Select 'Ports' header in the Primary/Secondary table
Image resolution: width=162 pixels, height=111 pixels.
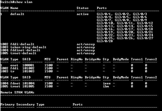pyautogui.click(x=78, y=104)
